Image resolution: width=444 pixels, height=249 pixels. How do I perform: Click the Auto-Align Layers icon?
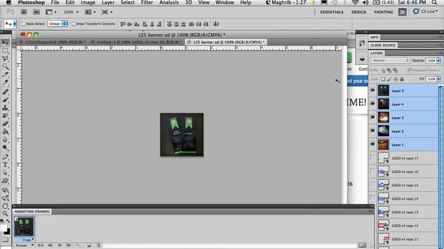point(216,24)
